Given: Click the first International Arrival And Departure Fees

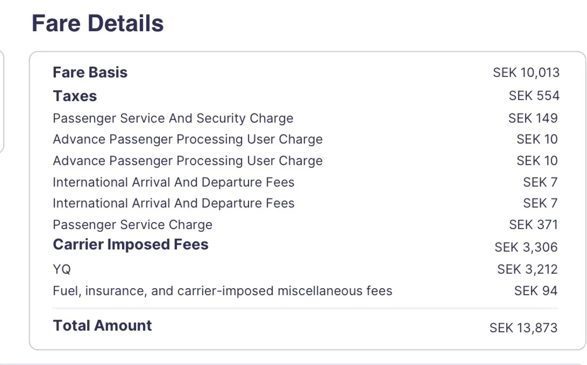Looking at the screenshot, I should coord(173,182).
